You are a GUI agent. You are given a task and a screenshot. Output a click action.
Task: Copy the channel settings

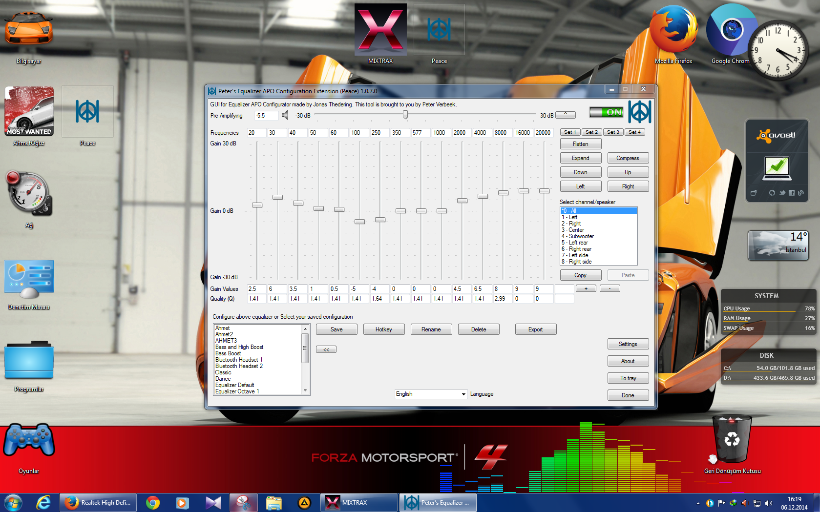581,275
